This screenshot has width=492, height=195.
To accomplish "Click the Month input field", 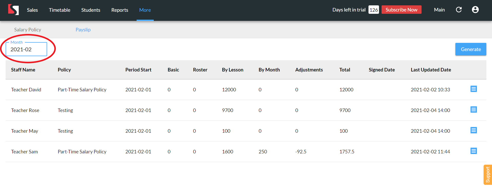I will point(26,50).
